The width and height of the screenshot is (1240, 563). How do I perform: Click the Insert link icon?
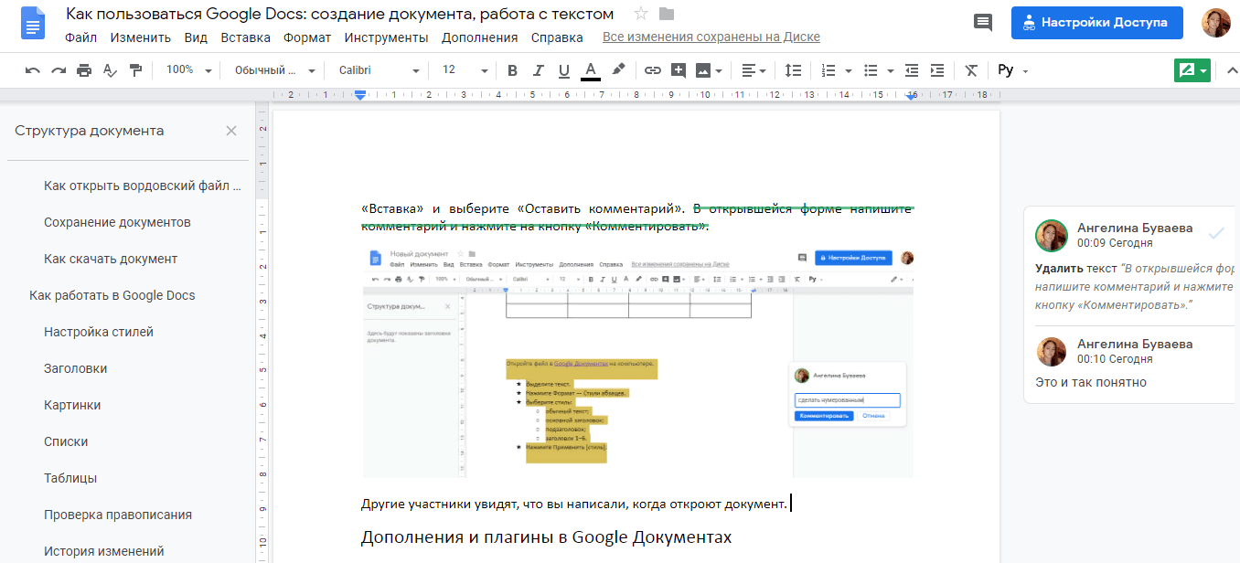[x=652, y=69]
